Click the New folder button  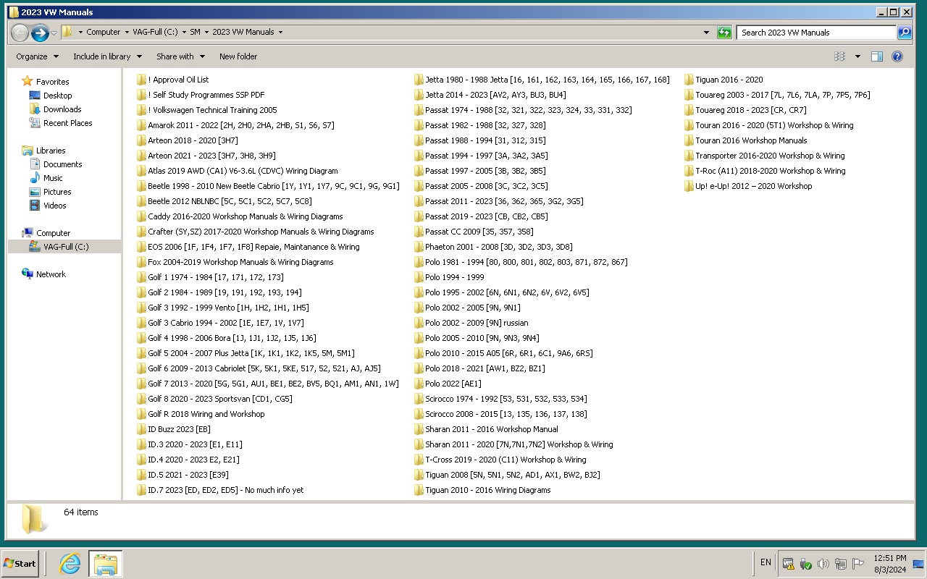238,56
